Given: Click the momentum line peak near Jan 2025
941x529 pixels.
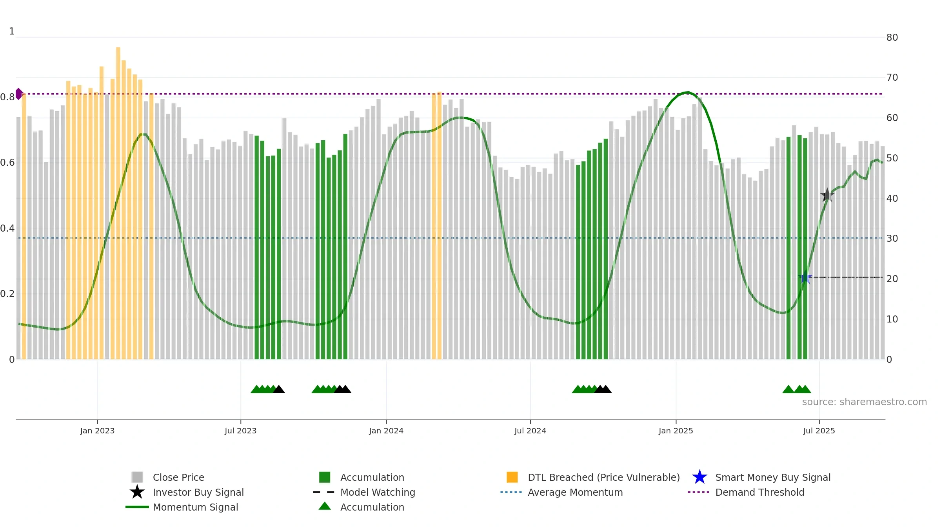Looking at the screenshot, I should point(687,92).
